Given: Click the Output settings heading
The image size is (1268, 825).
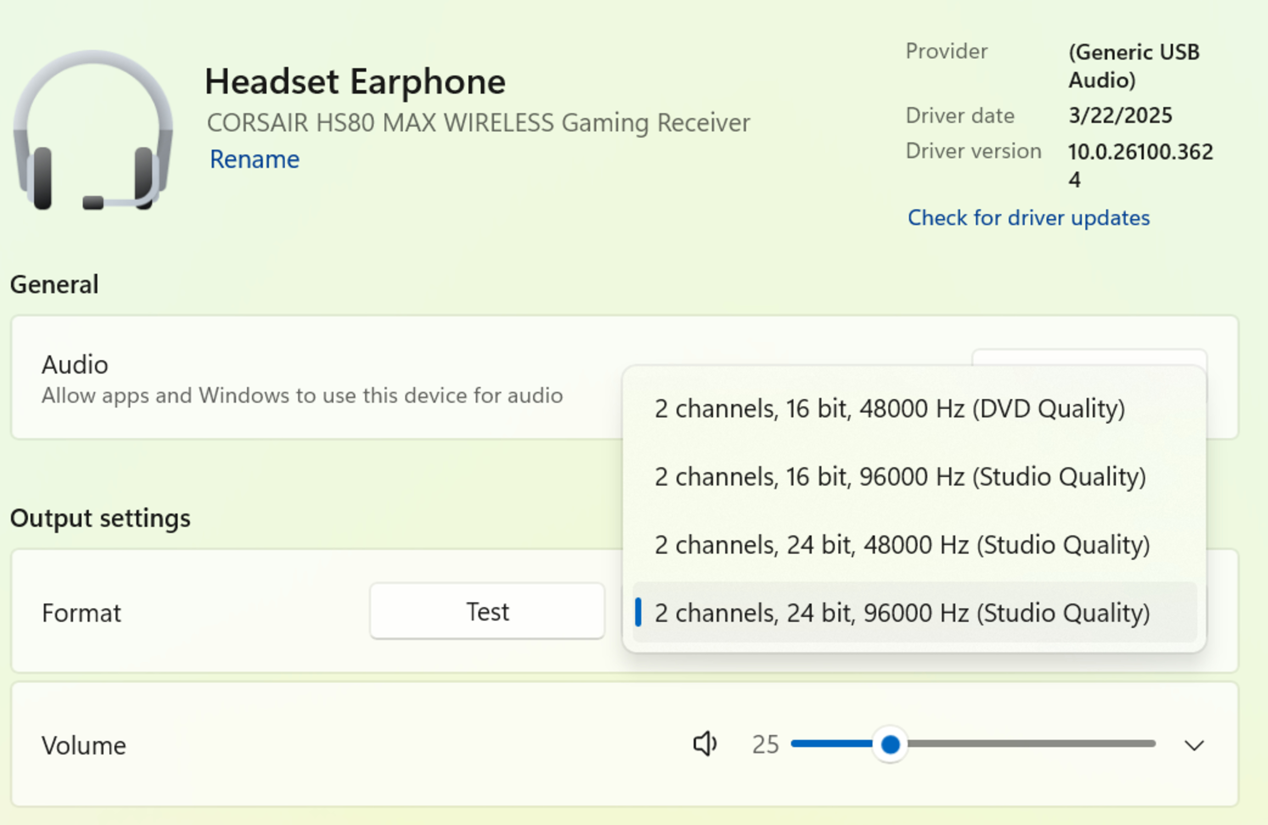Looking at the screenshot, I should pos(100,518).
